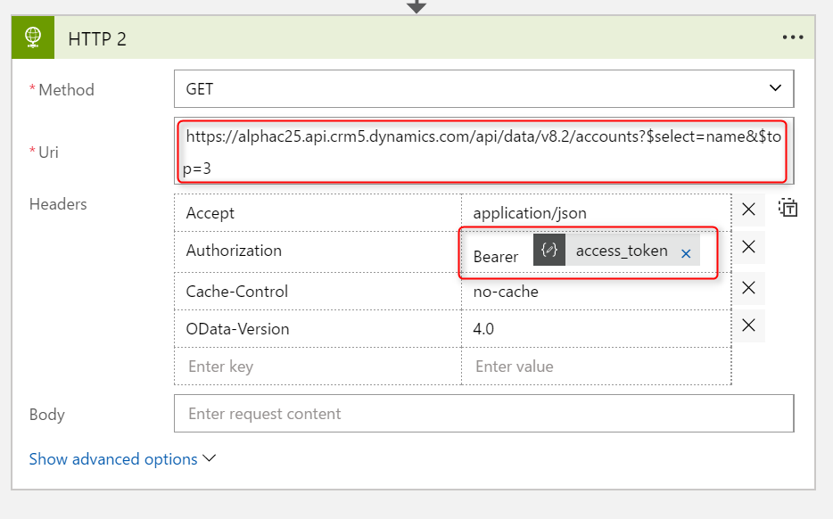Click into the Uri field

pos(482,152)
